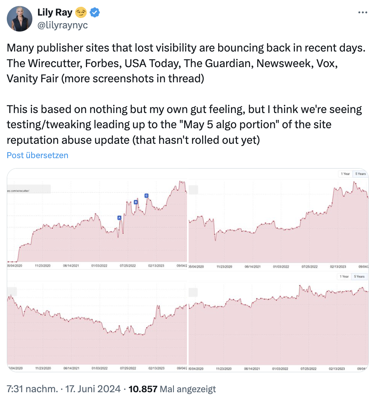
Task: Select "1 Year" on the top-right chart
Action: (345, 174)
